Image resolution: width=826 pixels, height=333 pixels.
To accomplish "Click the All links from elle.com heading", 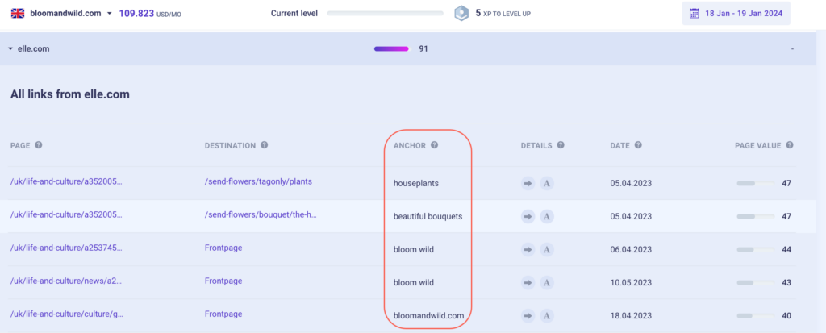I will click(69, 94).
